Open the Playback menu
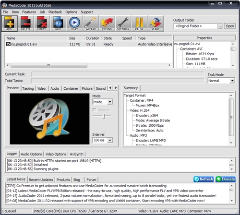The image size is (240, 215). (x=55, y=12)
